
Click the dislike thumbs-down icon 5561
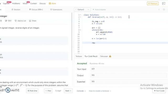tap(6, 21)
